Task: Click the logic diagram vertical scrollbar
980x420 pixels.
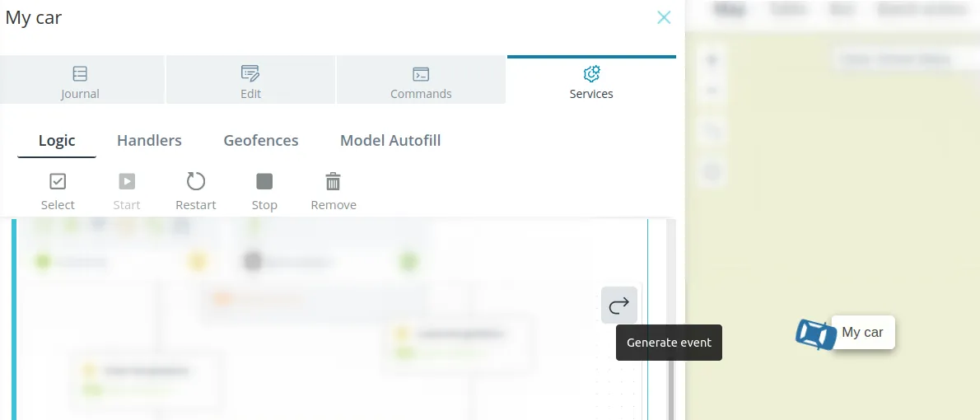Action: (670, 388)
